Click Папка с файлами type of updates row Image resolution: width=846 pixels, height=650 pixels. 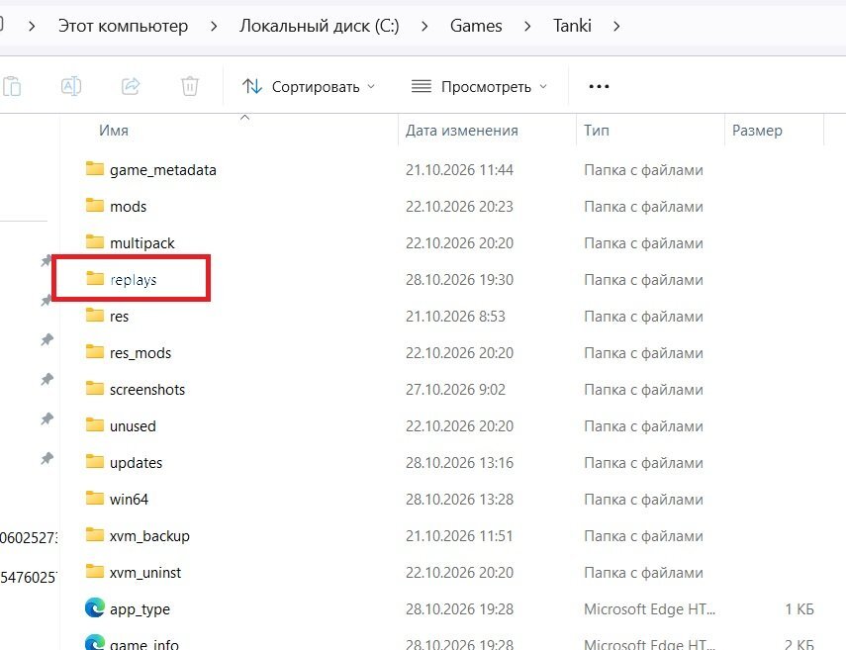(x=643, y=463)
